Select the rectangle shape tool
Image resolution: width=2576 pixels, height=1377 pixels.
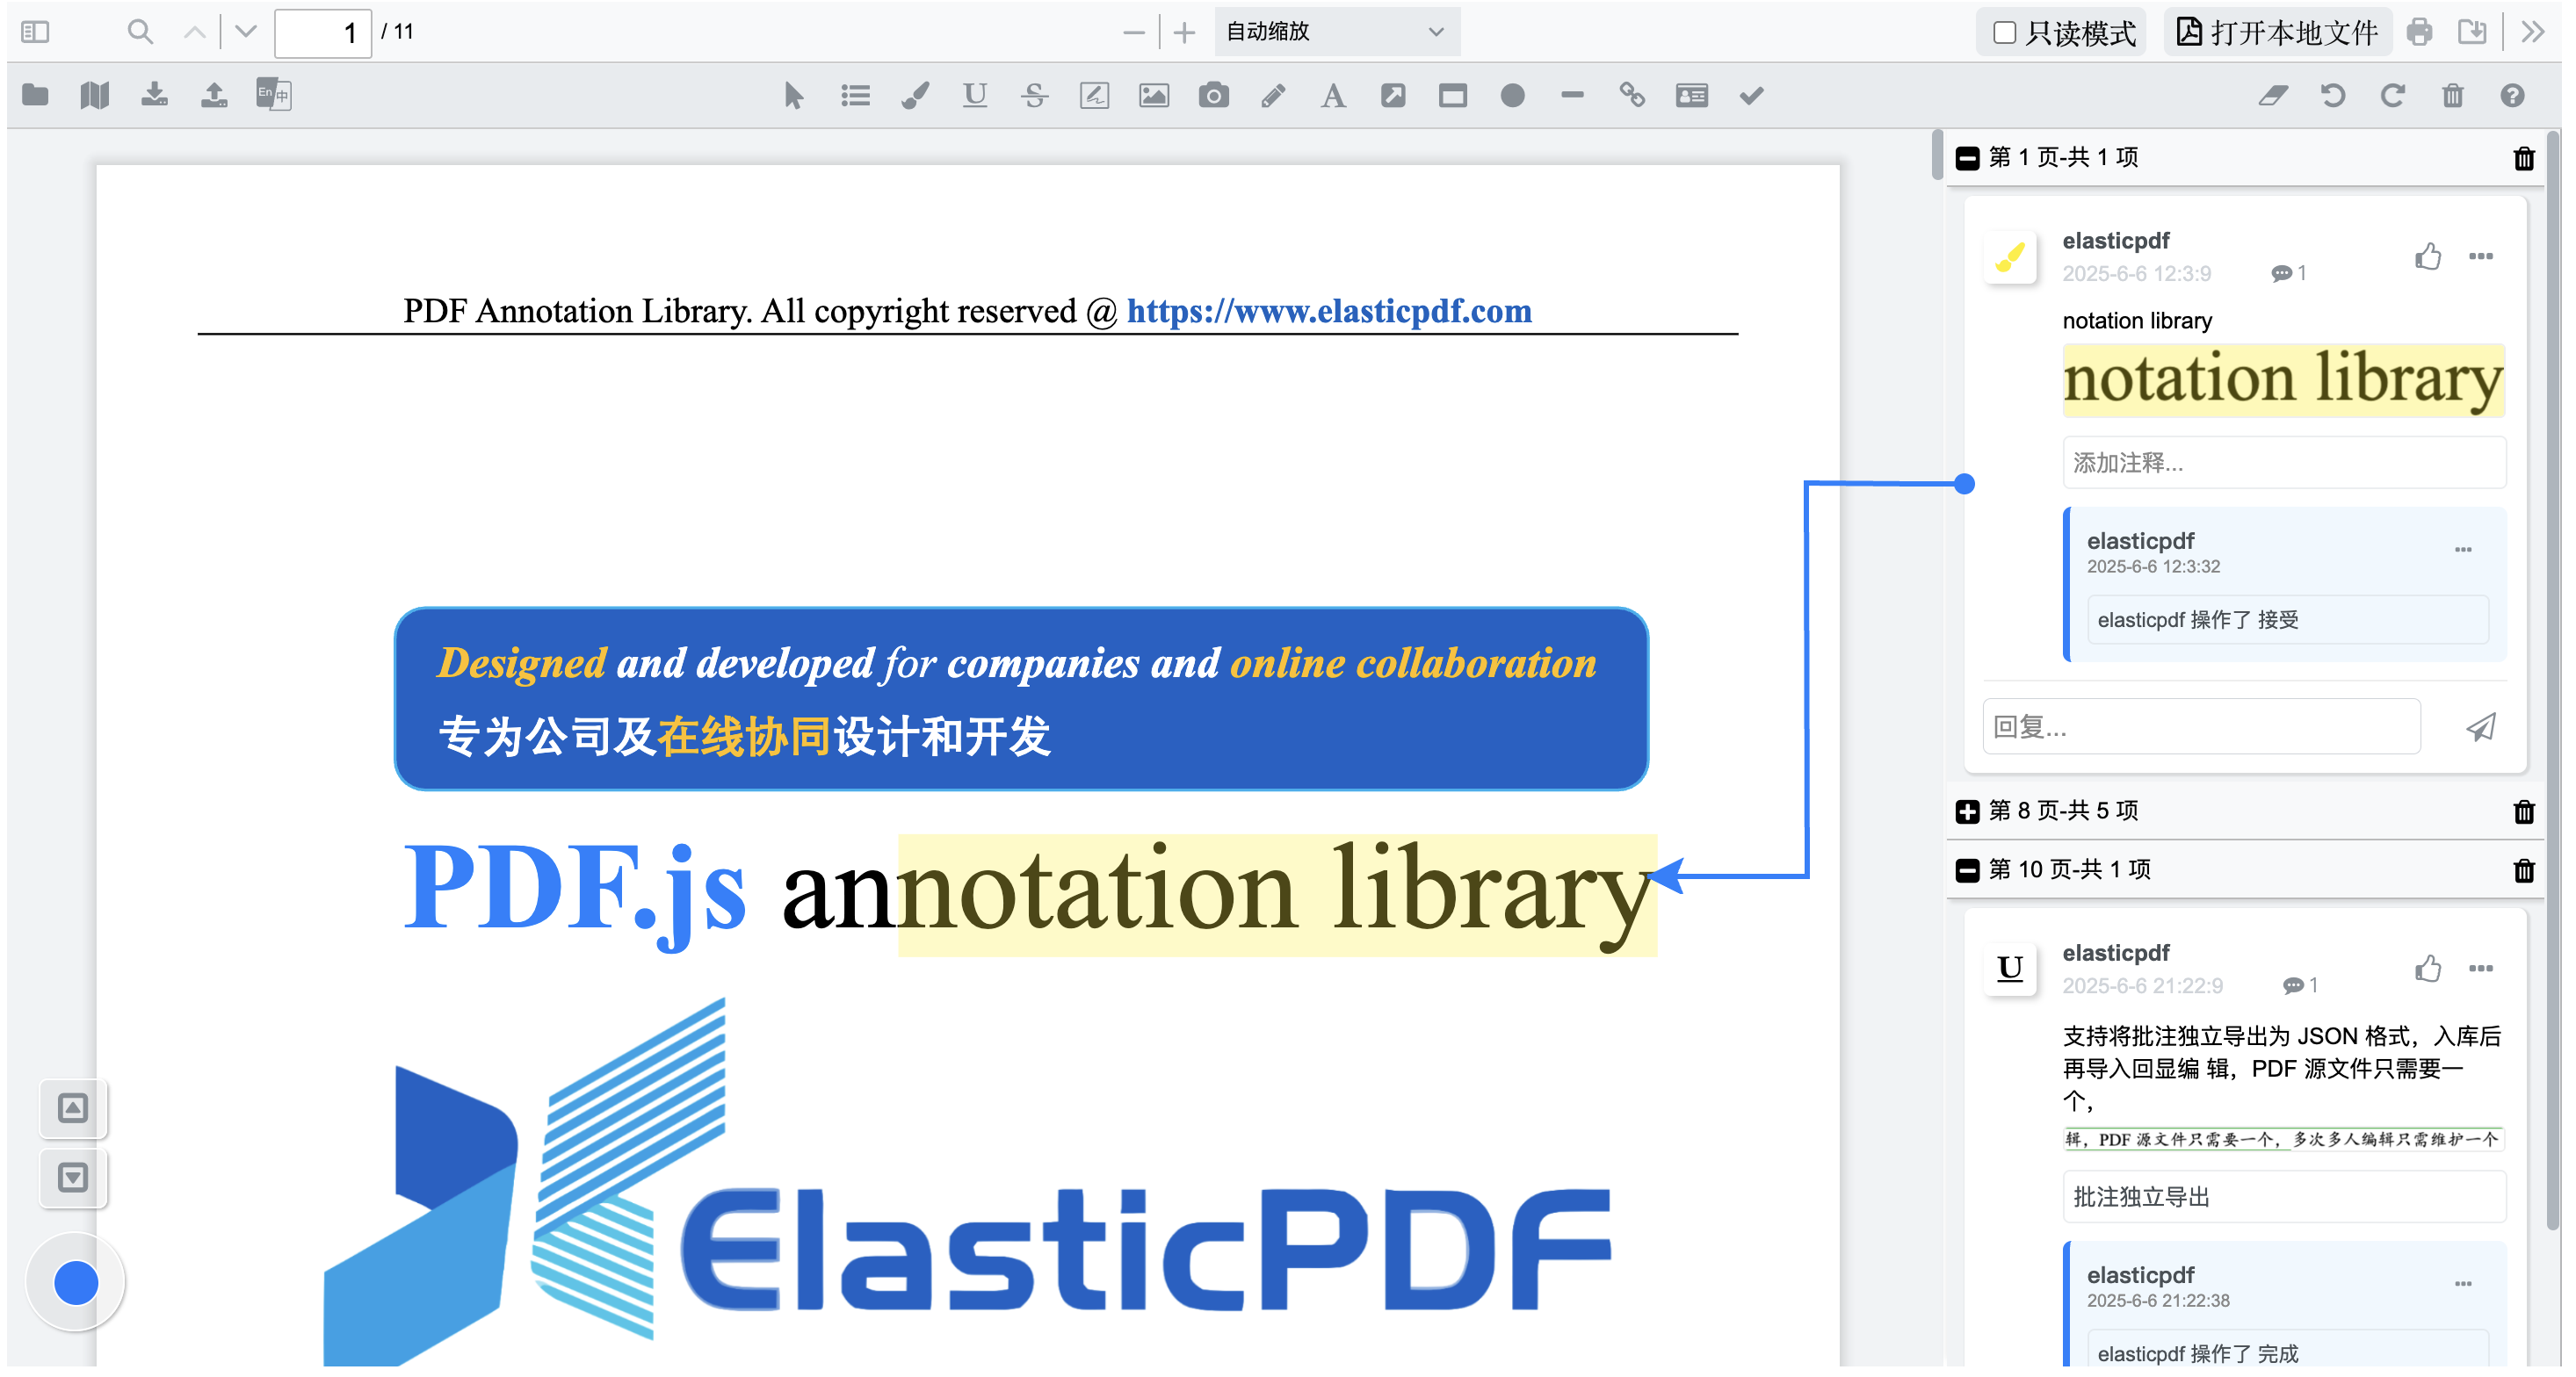1452,96
